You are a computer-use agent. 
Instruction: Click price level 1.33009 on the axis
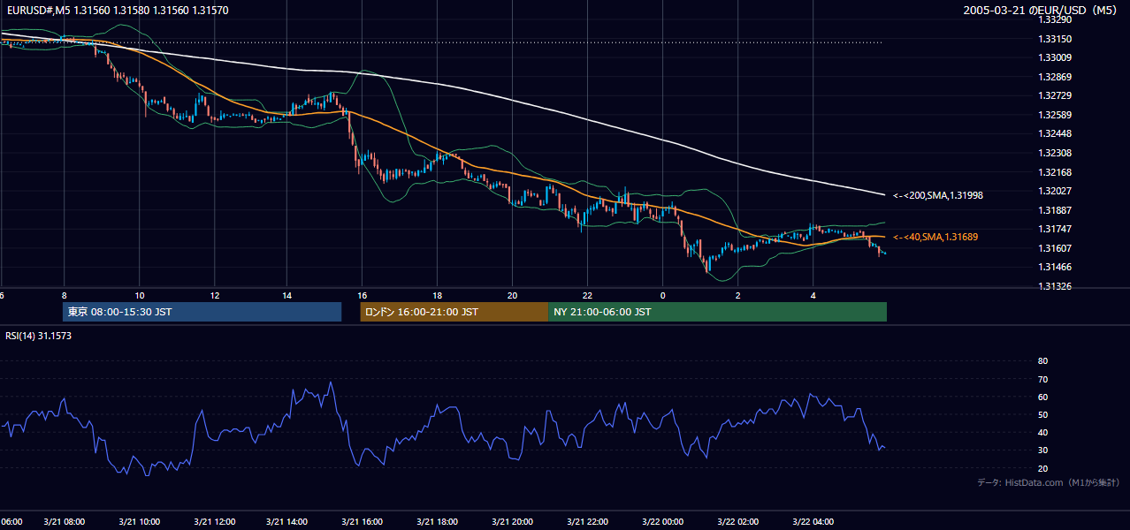pyautogui.click(x=1055, y=57)
